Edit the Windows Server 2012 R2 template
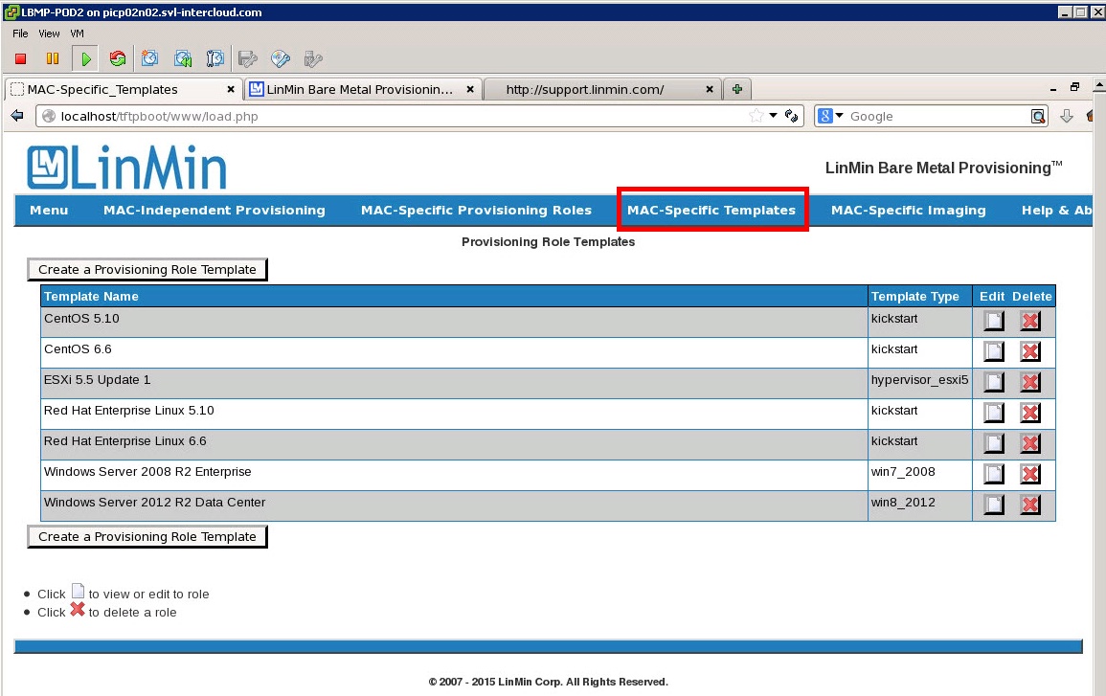The image size is (1106, 696). click(994, 505)
